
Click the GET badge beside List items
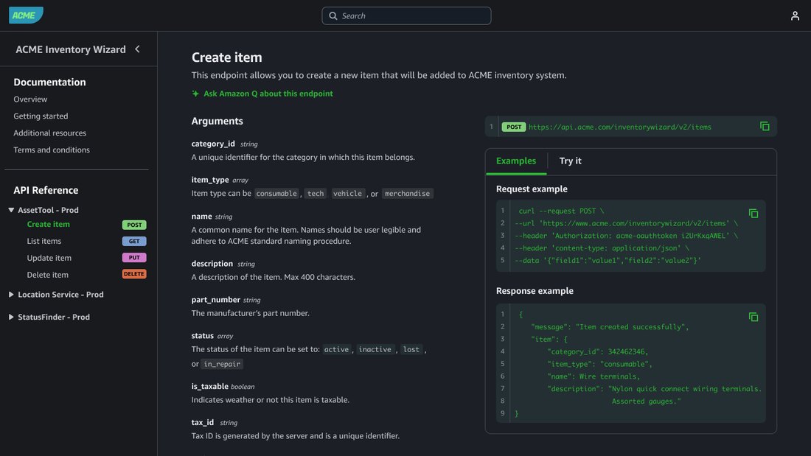[134, 242]
